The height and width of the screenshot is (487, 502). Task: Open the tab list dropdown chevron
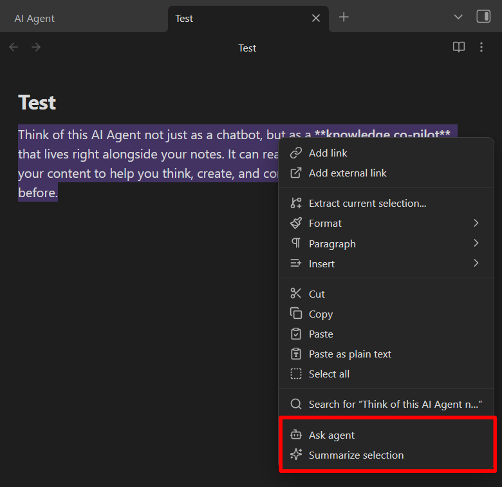458,17
